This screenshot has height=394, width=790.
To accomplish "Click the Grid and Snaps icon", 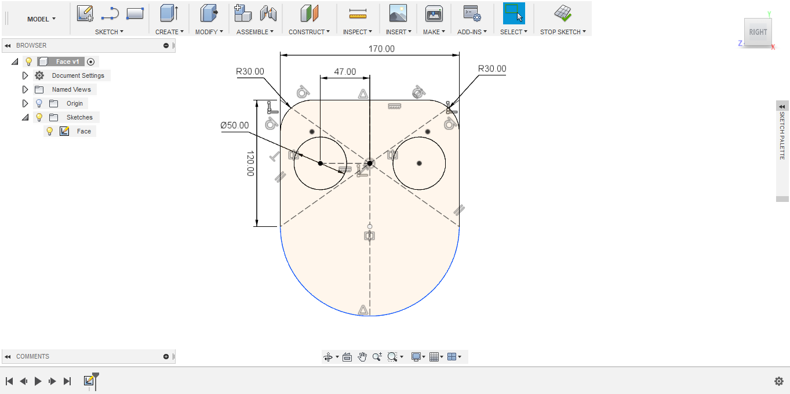I will (x=434, y=357).
